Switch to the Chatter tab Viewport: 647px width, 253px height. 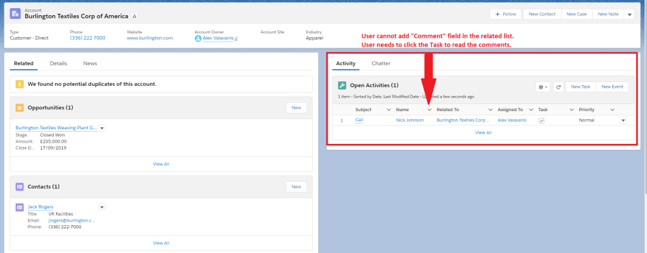381,64
